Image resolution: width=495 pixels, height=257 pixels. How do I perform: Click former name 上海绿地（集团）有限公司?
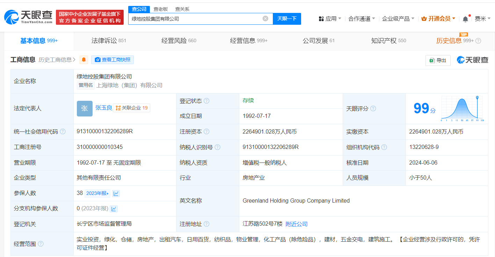[130, 85]
